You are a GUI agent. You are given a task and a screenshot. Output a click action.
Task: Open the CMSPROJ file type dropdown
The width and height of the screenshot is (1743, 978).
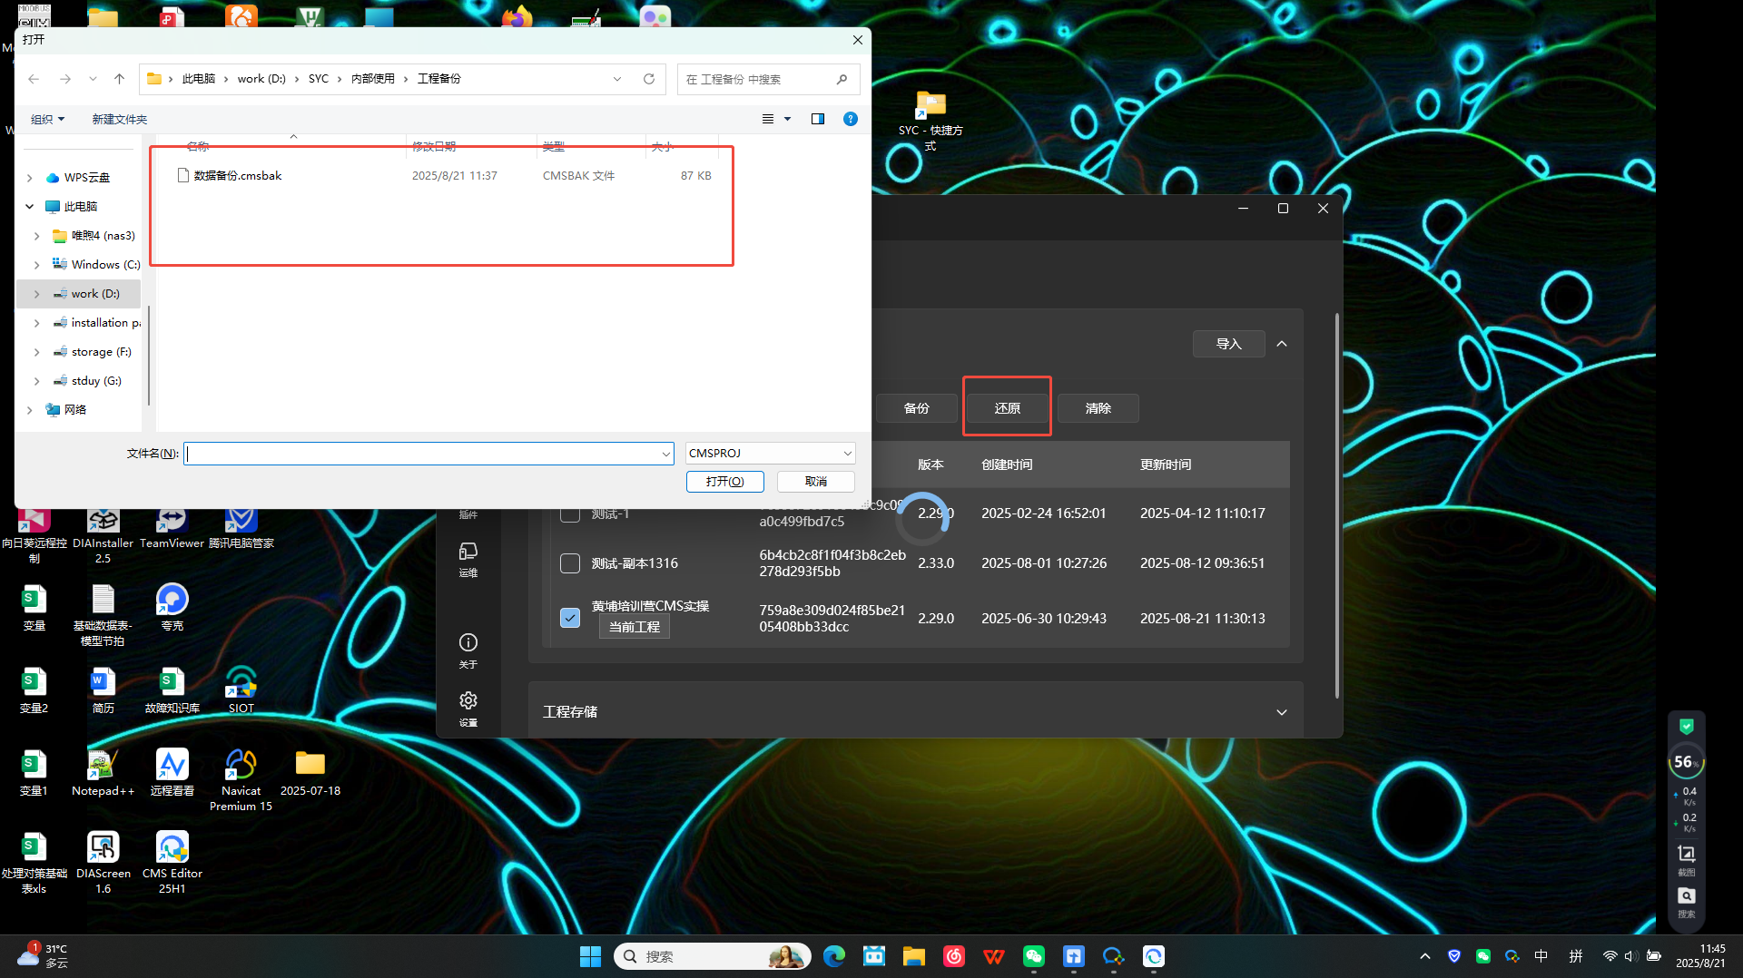770,453
